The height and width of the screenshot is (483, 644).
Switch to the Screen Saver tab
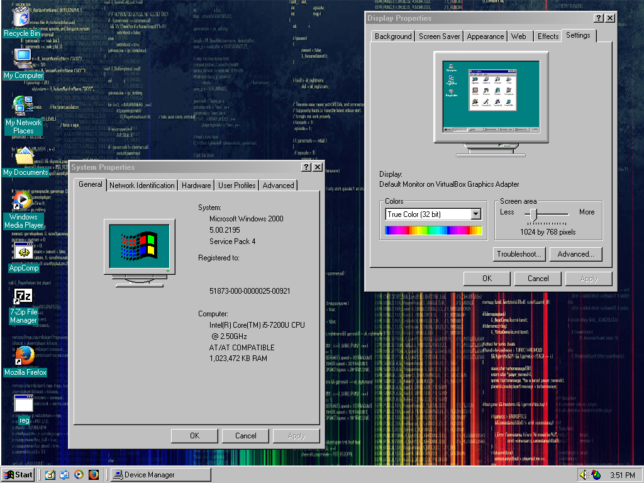[439, 36]
